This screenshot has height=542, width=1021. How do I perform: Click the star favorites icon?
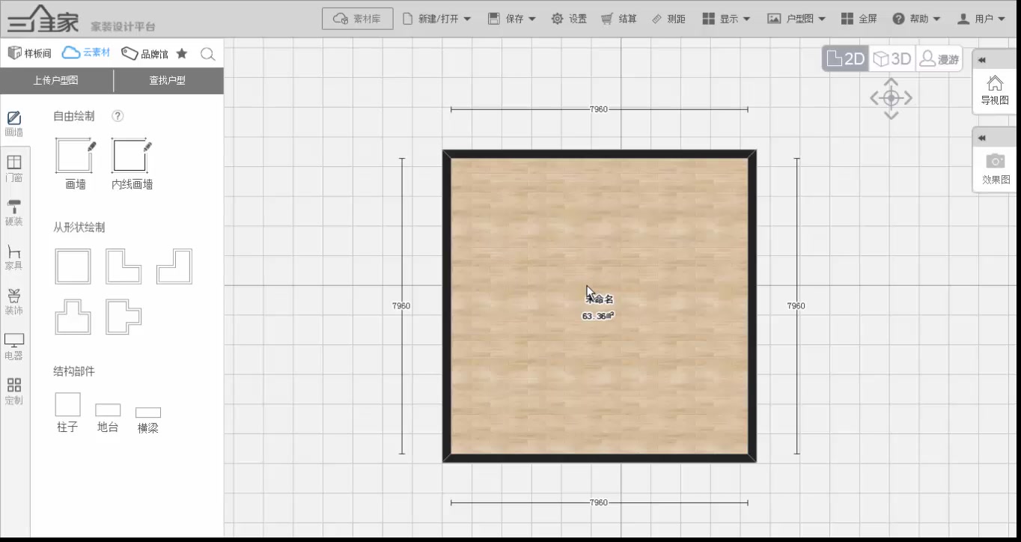pyautogui.click(x=182, y=53)
